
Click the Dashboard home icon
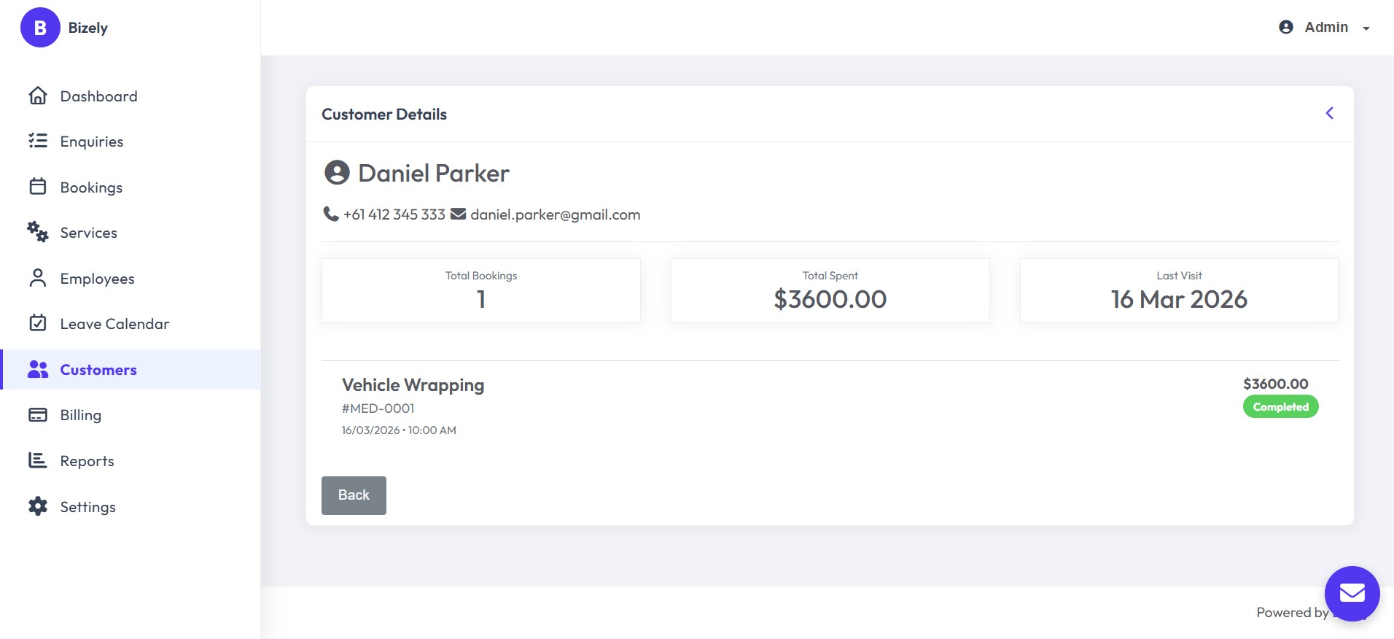[38, 96]
